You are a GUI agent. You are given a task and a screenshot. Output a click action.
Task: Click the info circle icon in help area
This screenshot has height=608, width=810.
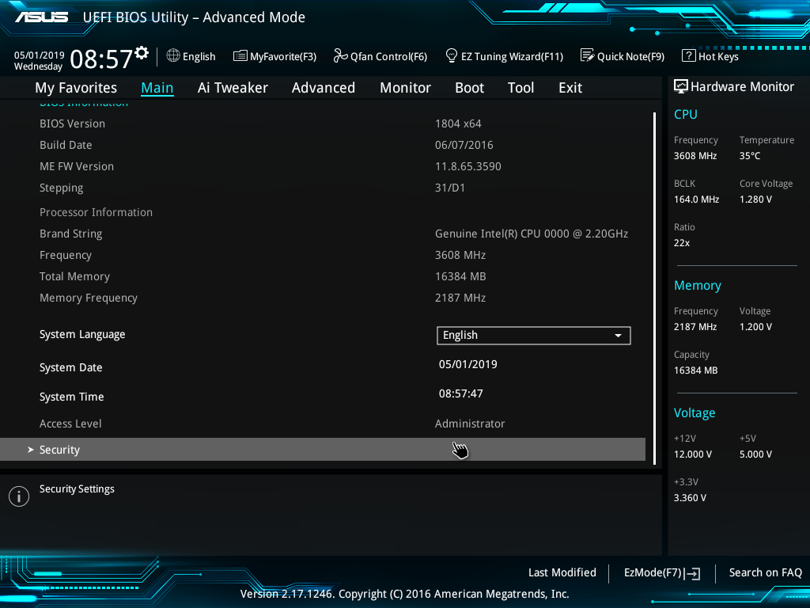click(19, 496)
